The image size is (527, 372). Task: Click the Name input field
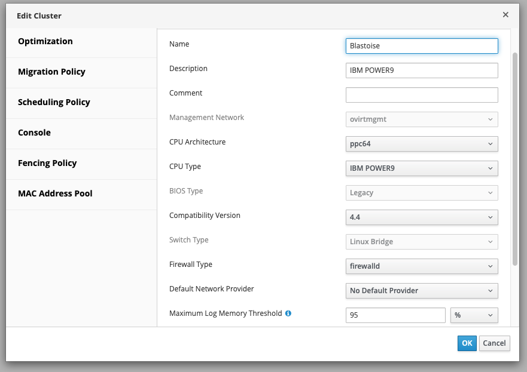(422, 46)
